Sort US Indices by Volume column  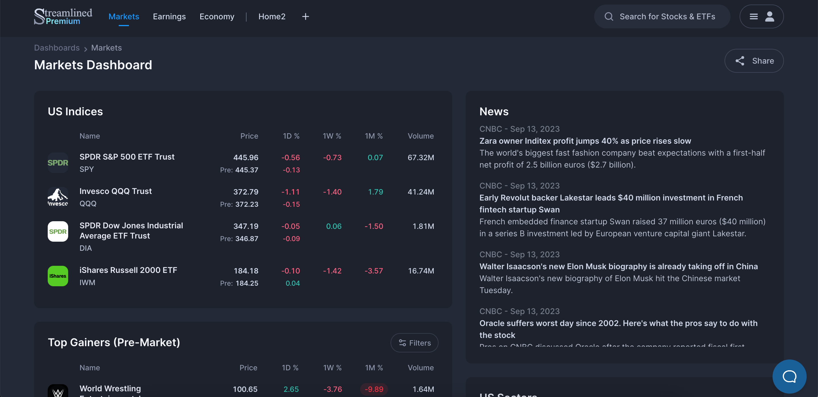[x=420, y=136]
